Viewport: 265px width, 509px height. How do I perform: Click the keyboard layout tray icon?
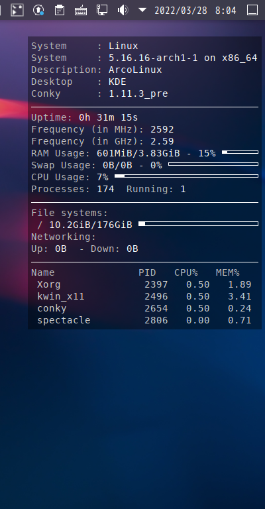[80, 11]
